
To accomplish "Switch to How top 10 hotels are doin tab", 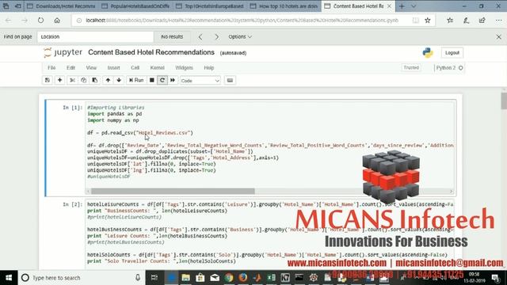I will (284, 6).
